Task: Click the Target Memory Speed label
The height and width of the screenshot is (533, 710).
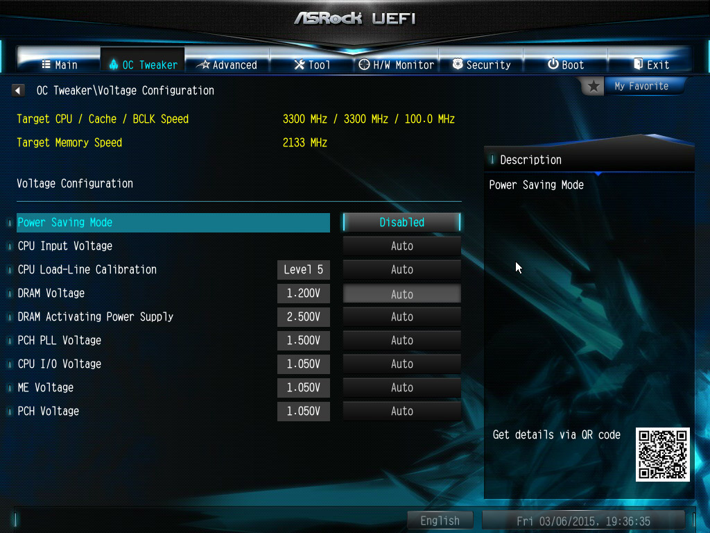Action: [x=69, y=143]
